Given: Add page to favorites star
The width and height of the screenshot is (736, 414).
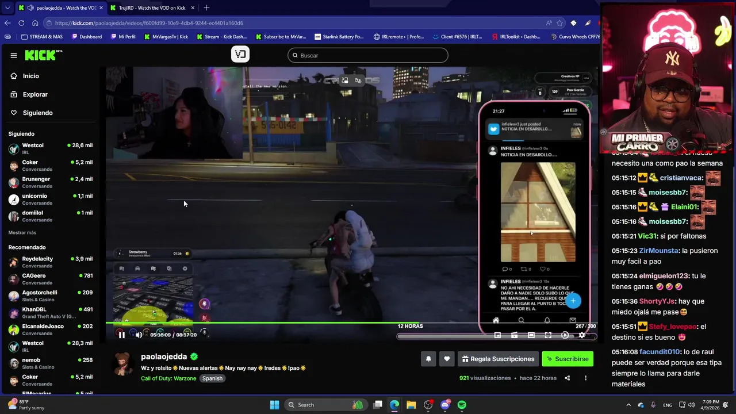Looking at the screenshot, I should [559, 23].
